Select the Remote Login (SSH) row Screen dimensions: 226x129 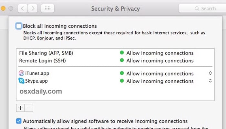(x=115, y=61)
